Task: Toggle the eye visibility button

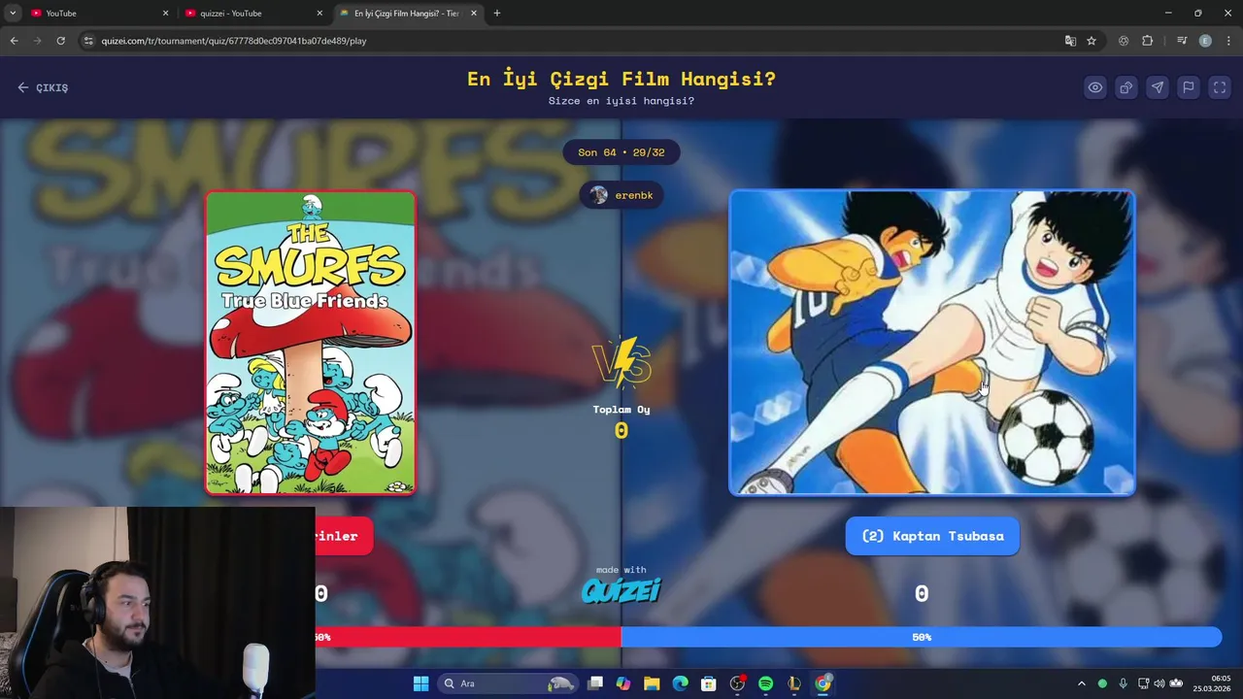Action: click(1095, 87)
